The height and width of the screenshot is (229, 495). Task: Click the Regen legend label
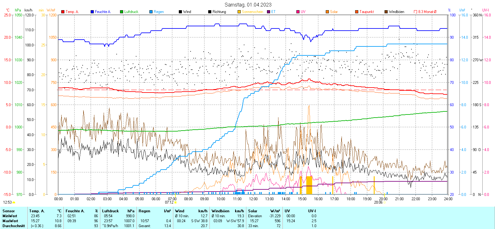point(159,12)
